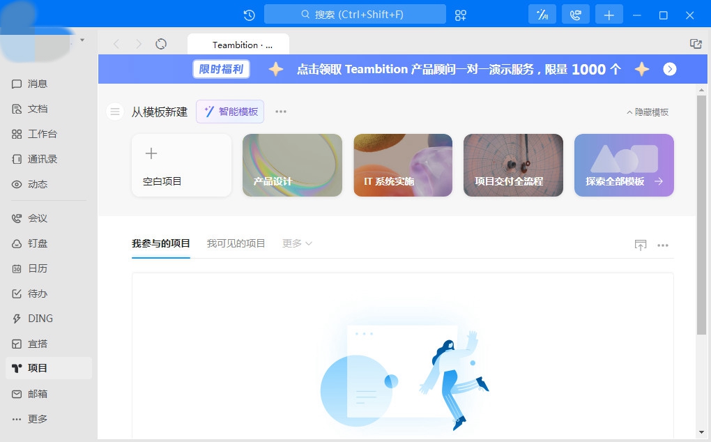Select 项目 in the sidebar
The width and height of the screenshot is (711, 442).
coord(49,368)
